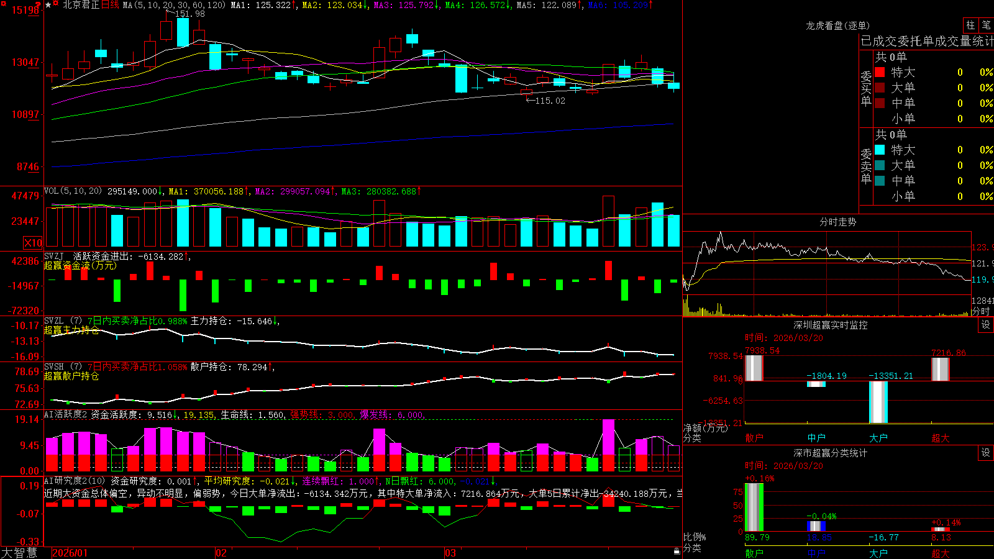Click the 13047 price axis label

coord(25,62)
